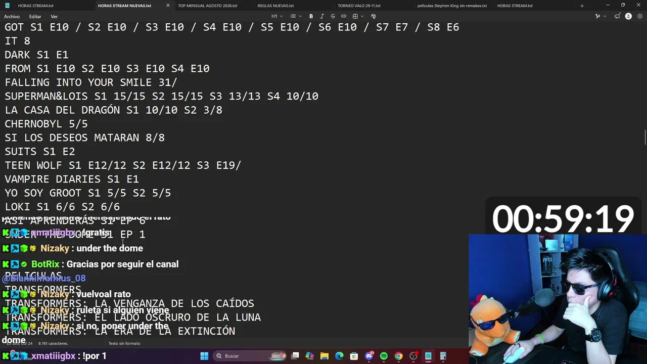The width and height of the screenshot is (647, 364).
Task: Toggle bold formatting
Action: pos(311,16)
